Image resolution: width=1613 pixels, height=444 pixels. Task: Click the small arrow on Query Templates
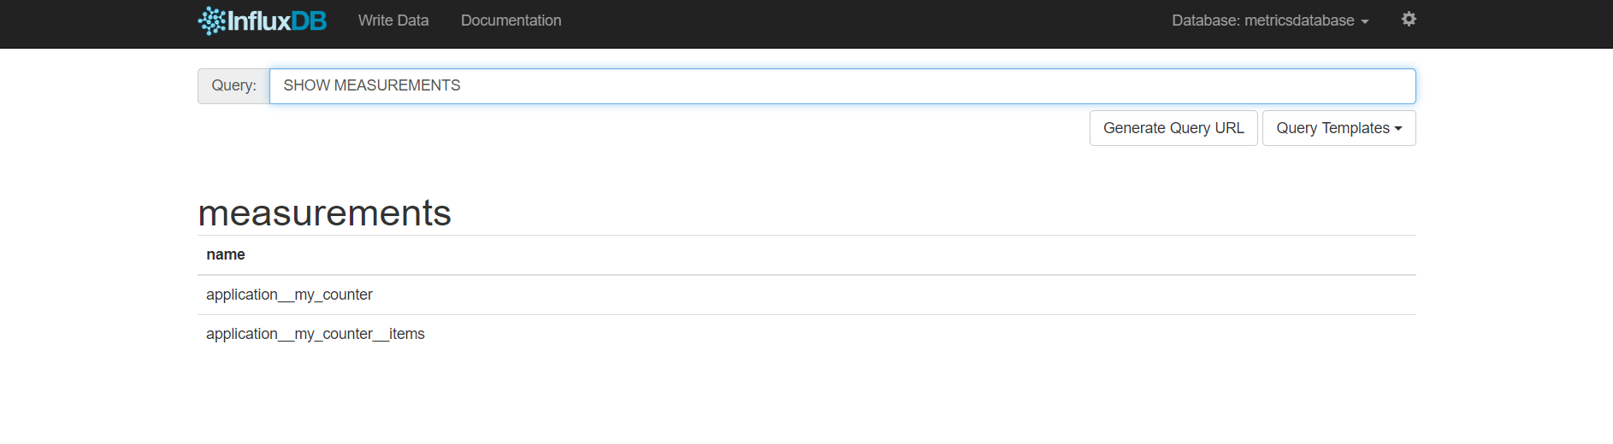(1398, 129)
